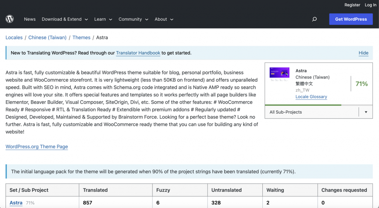Viewport: 379px width, 208px height.
Task: Open the About menu
Action: point(164,19)
